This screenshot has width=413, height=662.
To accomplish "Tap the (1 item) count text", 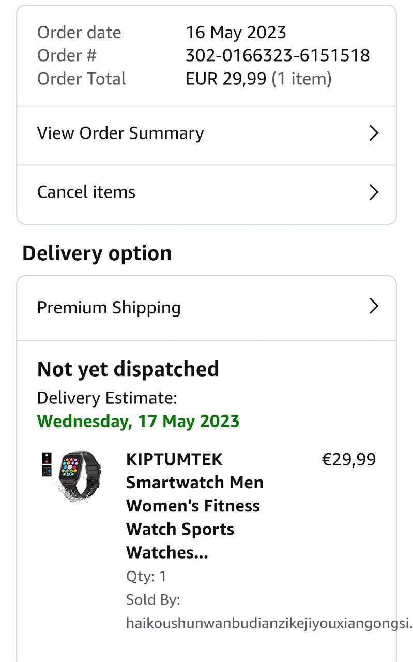I will tap(302, 79).
